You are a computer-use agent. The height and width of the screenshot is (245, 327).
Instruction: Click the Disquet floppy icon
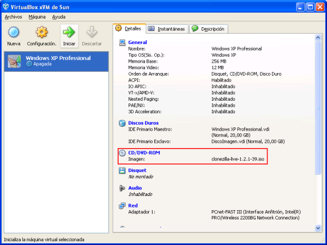click(x=122, y=170)
